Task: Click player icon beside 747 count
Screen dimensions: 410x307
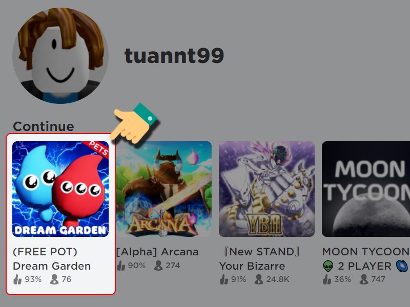Action: click(x=364, y=279)
